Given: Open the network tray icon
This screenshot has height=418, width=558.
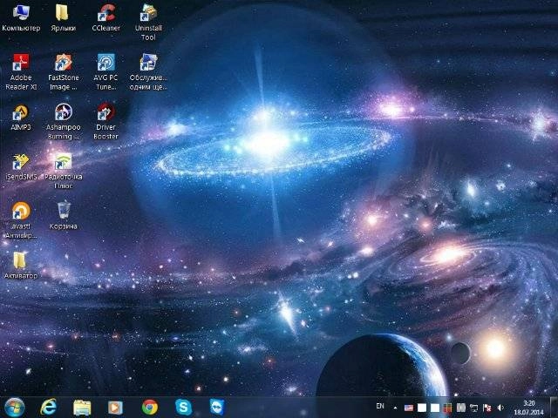Looking at the screenshot, I should click(474, 408).
